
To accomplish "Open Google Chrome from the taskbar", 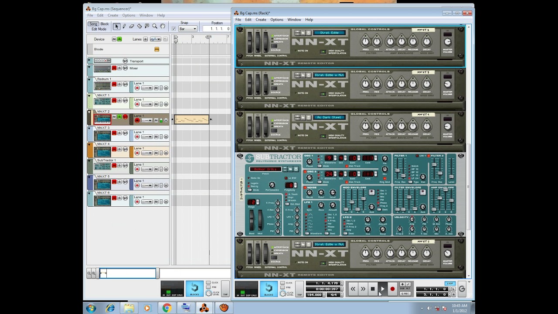I will point(167,308).
